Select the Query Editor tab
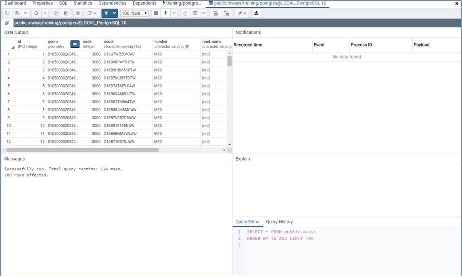The image size is (462, 277). click(x=247, y=222)
